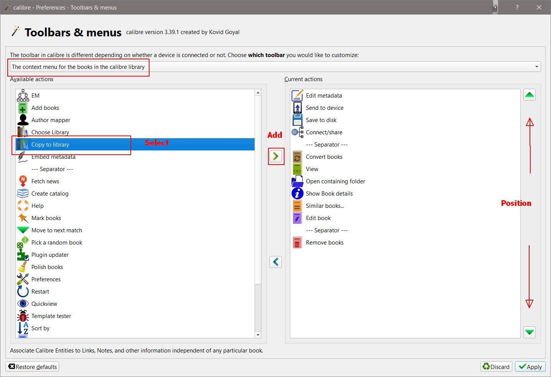Screen dimensions: 551x377
Task: Click the available actions scrollbar up arrow
Action: 258,93
